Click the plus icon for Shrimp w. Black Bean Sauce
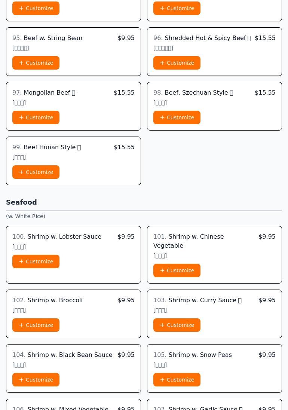Screen dimensions: 288x410 pyautogui.click(x=21, y=380)
